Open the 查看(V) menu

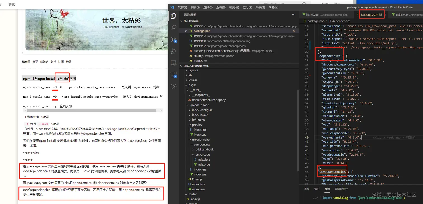click(221, 8)
